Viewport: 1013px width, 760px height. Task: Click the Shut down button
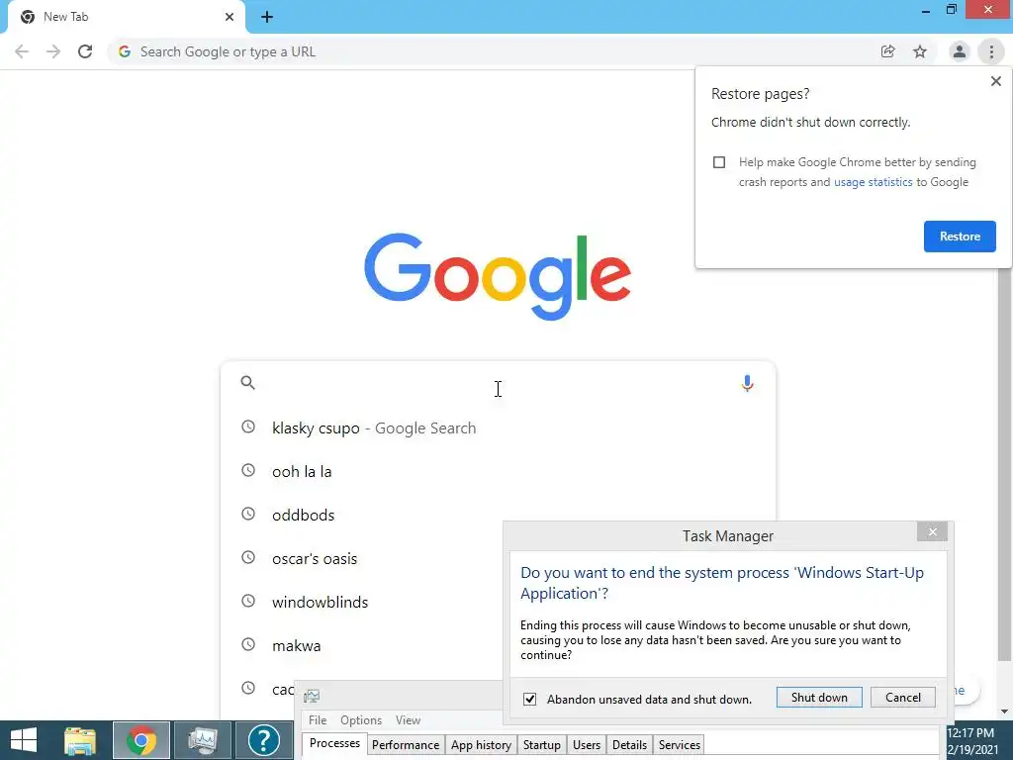coord(819,698)
